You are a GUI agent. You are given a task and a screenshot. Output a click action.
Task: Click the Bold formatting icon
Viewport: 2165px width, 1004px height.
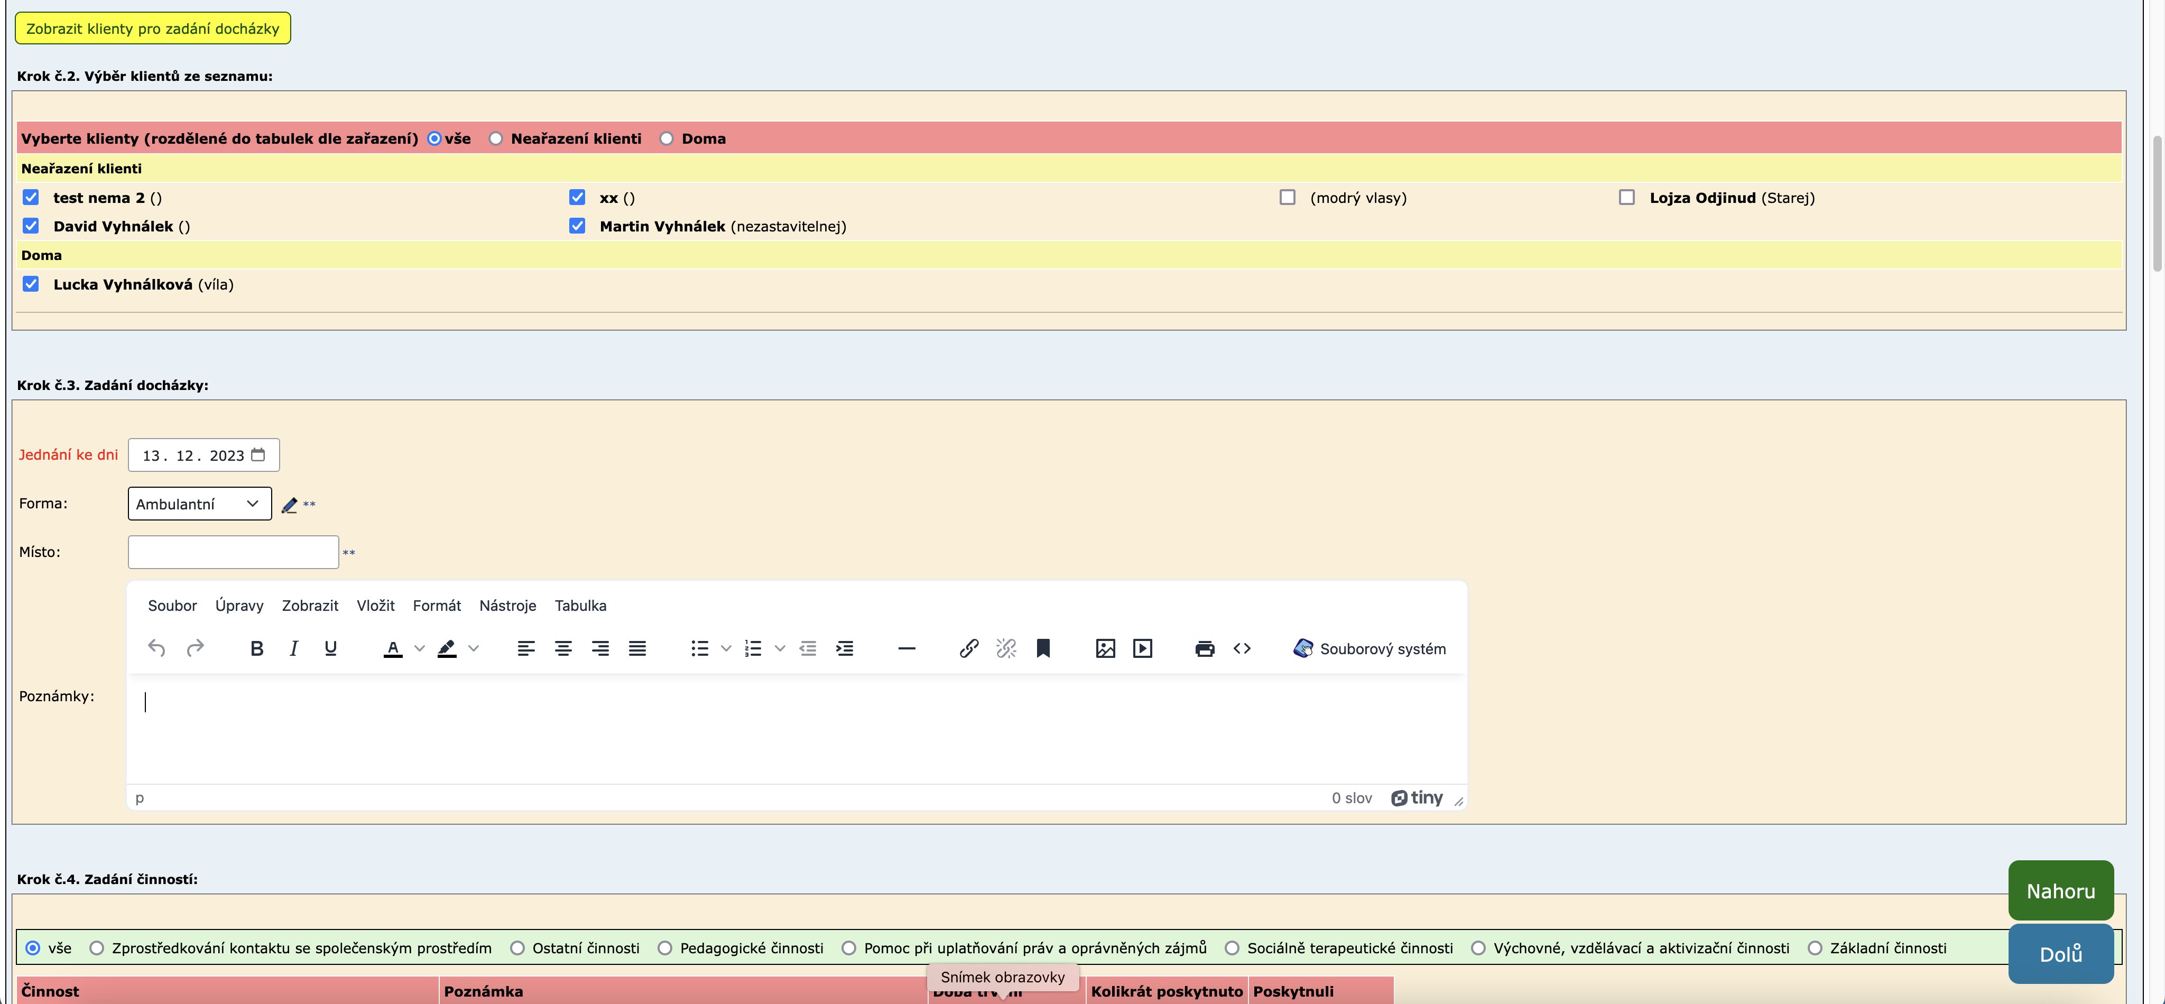point(257,648)
